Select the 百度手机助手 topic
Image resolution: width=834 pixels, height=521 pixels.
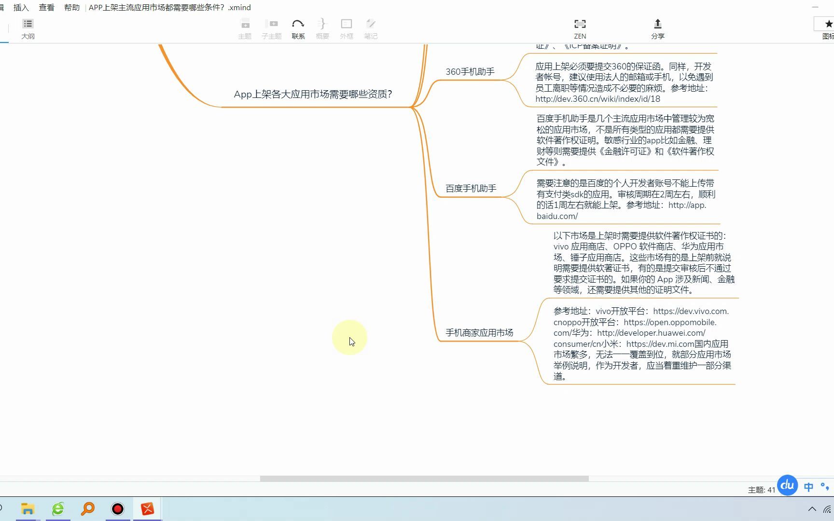pos(471,188)
